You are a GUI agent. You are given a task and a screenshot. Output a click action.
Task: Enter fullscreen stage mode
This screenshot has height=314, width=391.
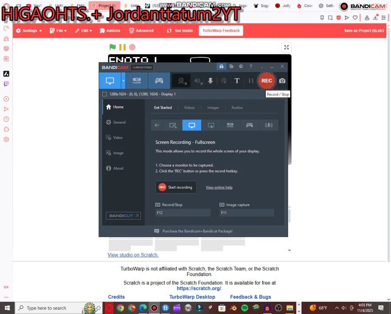pyautogui.click(x=287, y=47)
